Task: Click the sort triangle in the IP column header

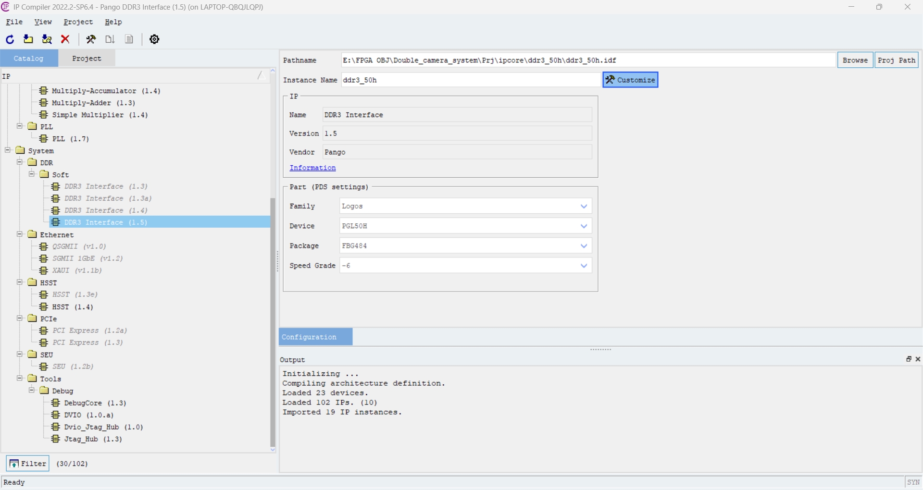Action: 261,75
